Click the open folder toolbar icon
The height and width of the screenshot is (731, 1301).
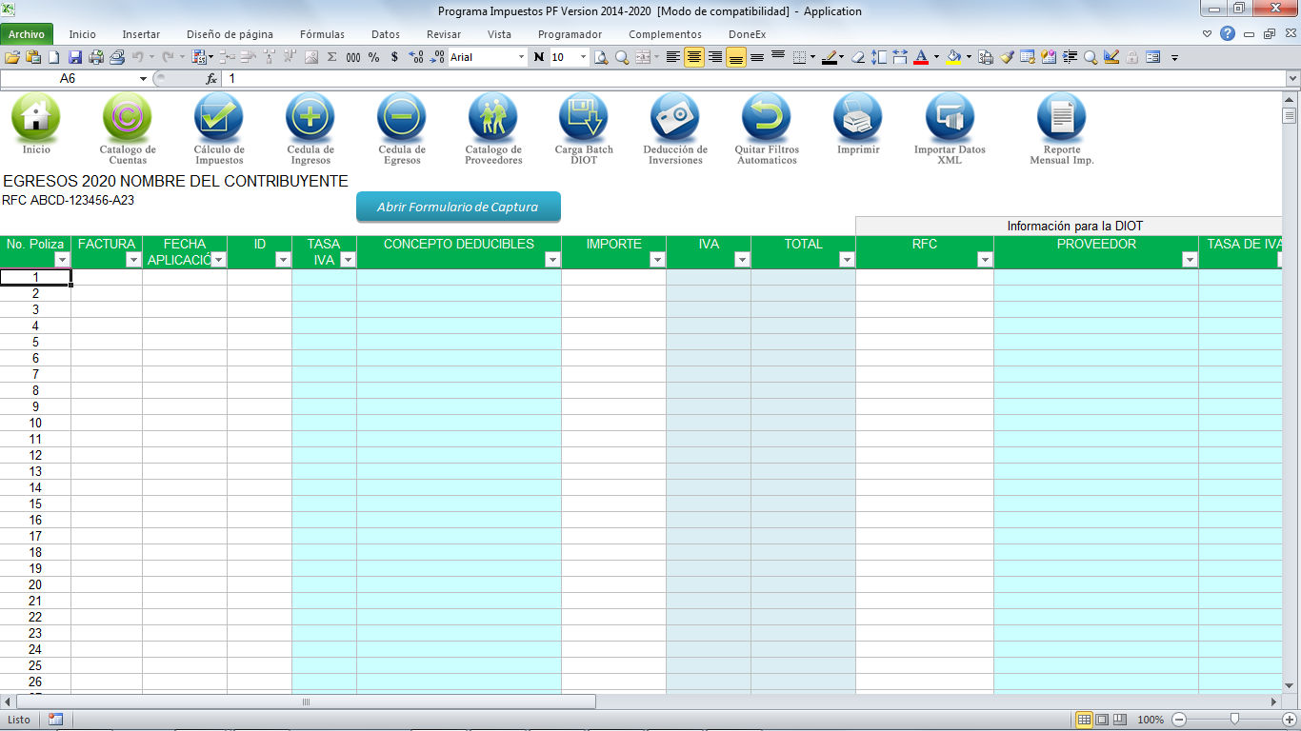[12, 57]
